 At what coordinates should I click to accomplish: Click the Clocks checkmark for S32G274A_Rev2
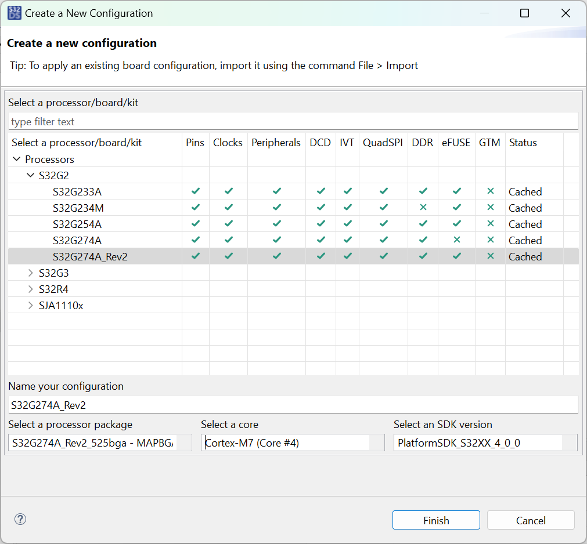[228, 256]
